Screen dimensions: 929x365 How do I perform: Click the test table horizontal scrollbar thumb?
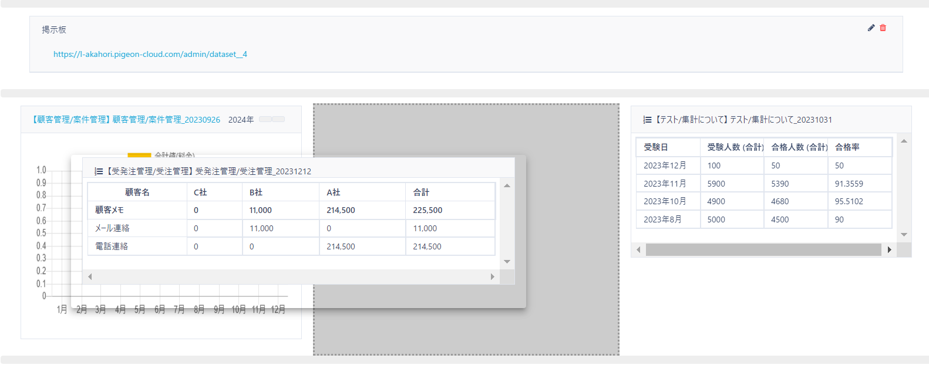click(763, 250)
